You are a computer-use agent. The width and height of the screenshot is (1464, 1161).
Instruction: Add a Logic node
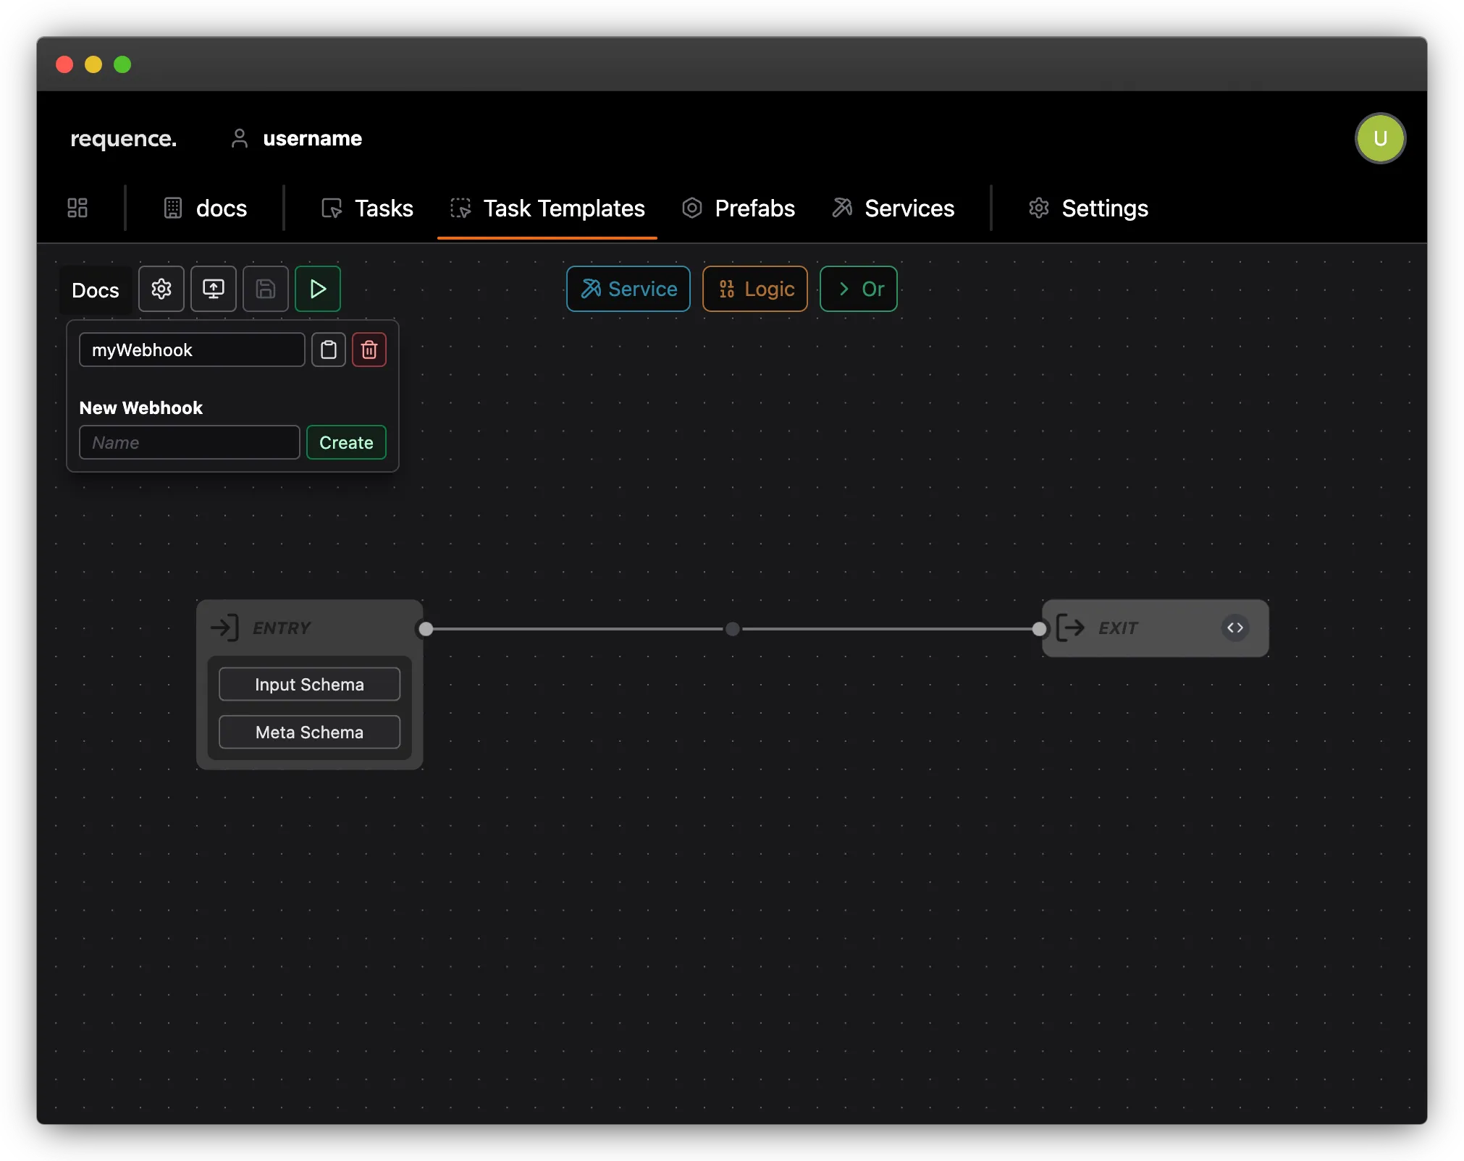pos(754,289)
